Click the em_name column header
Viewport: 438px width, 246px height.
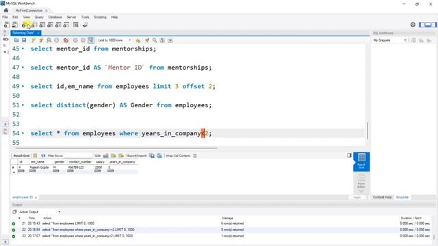point(38,162)
